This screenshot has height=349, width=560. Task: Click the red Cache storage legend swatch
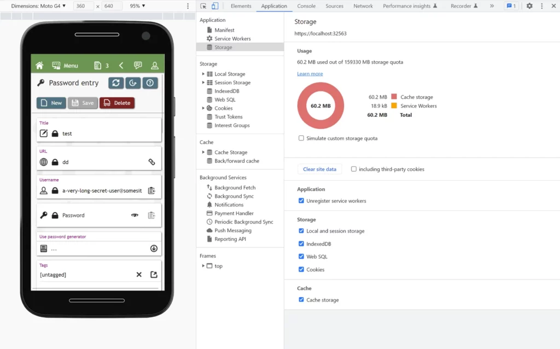click(x=394, y=97)
